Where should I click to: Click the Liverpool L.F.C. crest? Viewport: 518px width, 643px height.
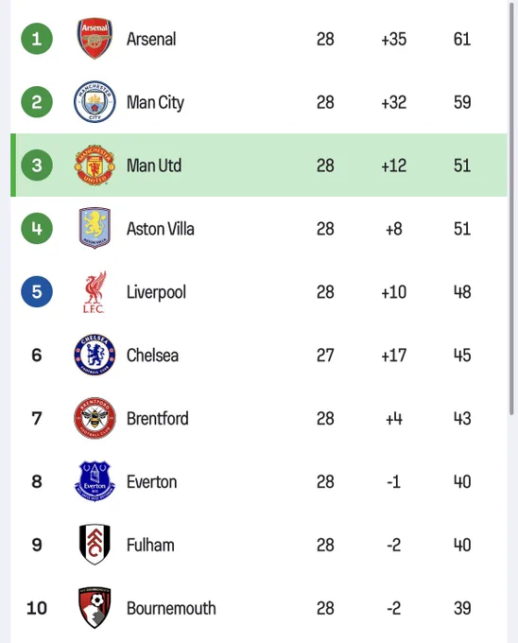point(95,292)
